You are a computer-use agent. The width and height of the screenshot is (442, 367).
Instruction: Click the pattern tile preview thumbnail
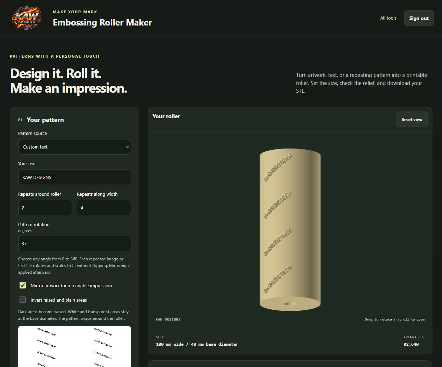pos(74,346)
